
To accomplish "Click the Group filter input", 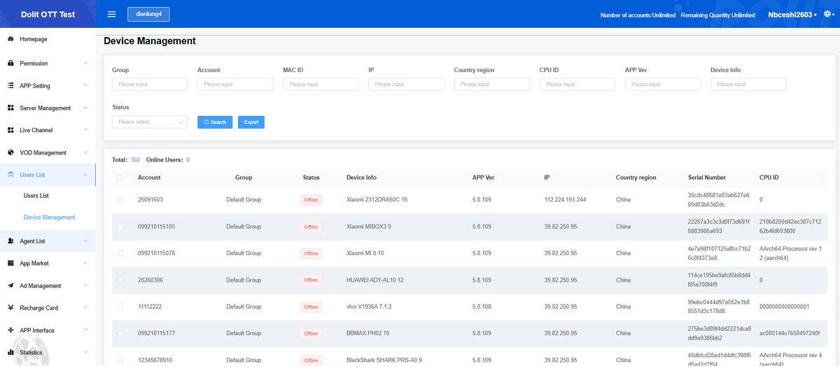I will point(150,84).
